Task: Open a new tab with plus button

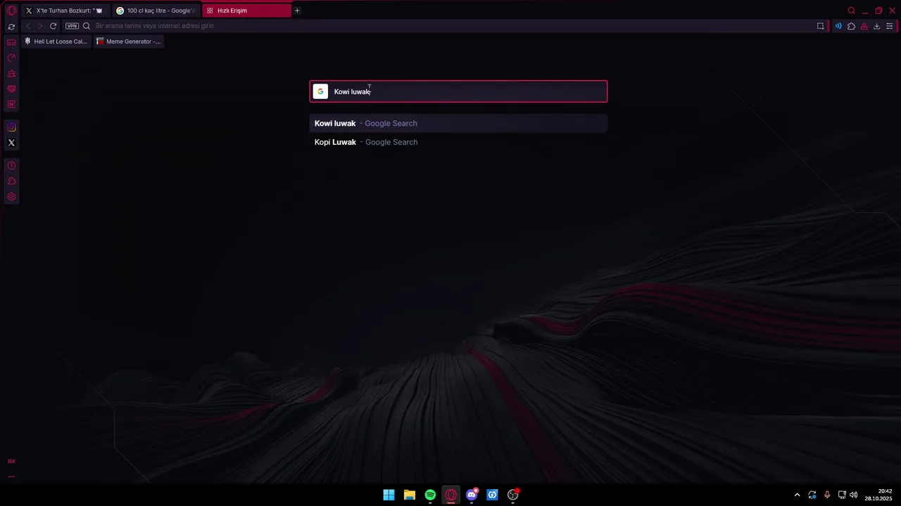Action: (297, 11)
